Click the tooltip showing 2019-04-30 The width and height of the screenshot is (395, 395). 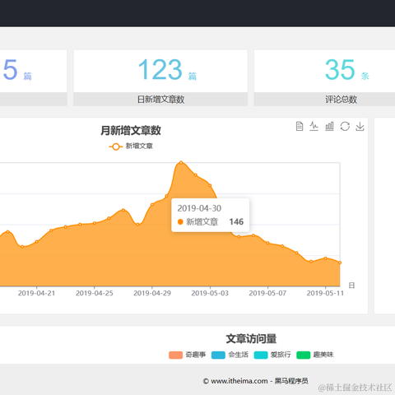tap(211, 215)
